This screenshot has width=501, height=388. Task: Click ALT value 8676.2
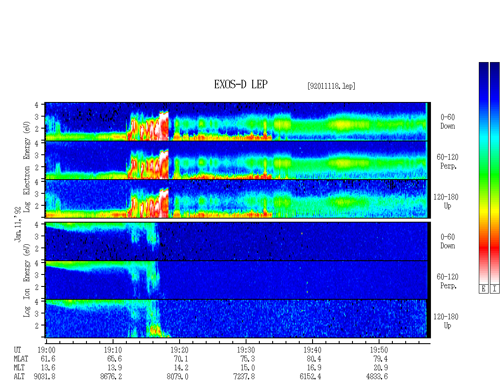point(111,377)
